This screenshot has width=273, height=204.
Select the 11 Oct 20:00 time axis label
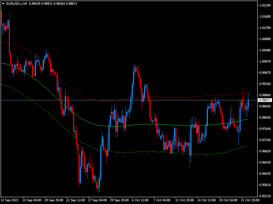tap(185, 200)
